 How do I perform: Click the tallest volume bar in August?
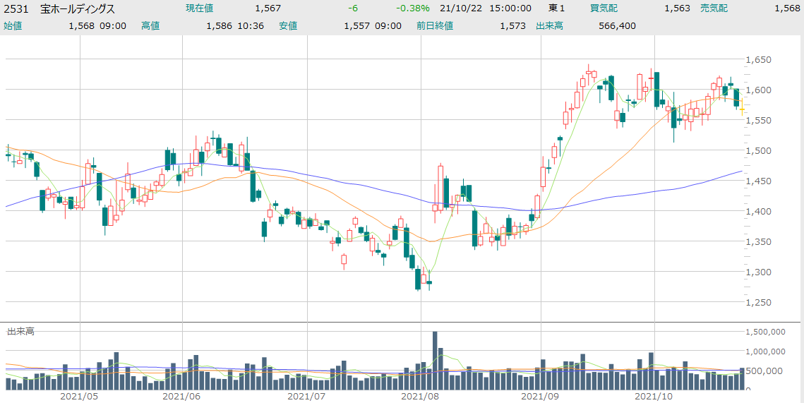(x=435, y=360)
